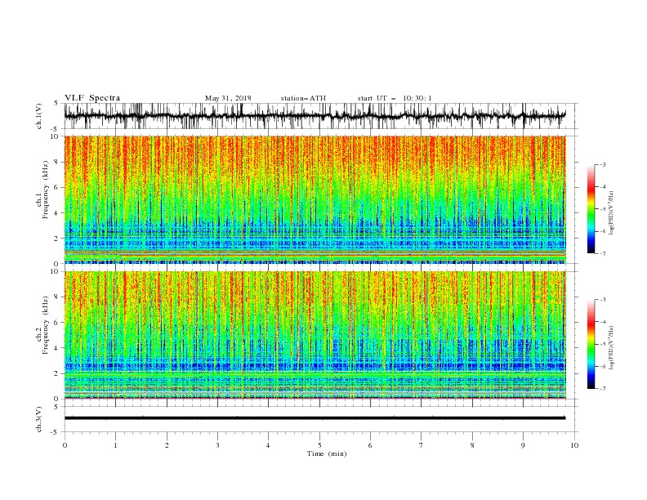647x500 pixels.
Task: Click time axis tick label "2"
Action: tap(167, 445)
